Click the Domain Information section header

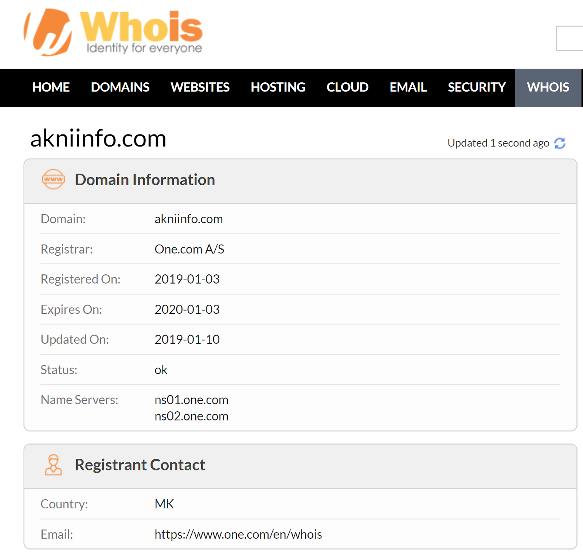tap(300, 181)
